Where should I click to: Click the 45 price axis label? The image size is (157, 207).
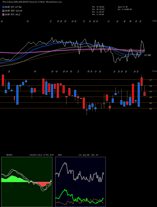tap(151, 103)
